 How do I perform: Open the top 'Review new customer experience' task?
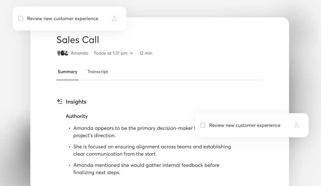point(63,19)
